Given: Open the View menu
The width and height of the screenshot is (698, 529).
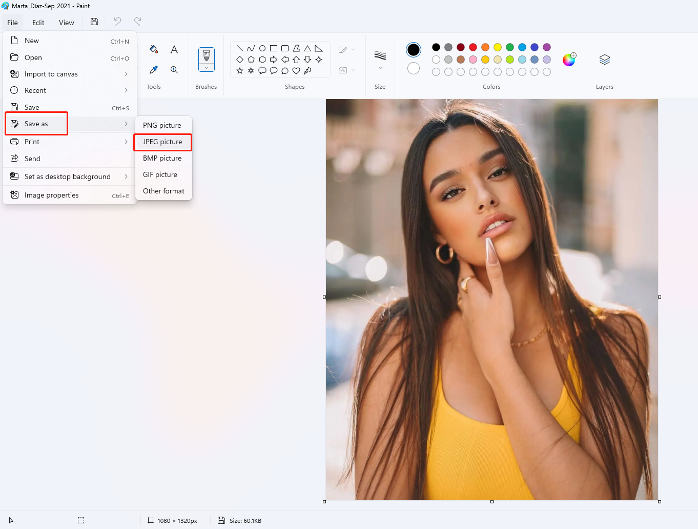Looking at the screenshot, I should click(67, 23).
